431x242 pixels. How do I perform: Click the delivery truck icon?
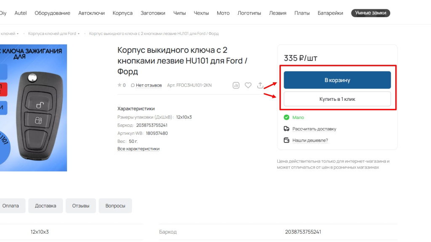tap(287, 129)
